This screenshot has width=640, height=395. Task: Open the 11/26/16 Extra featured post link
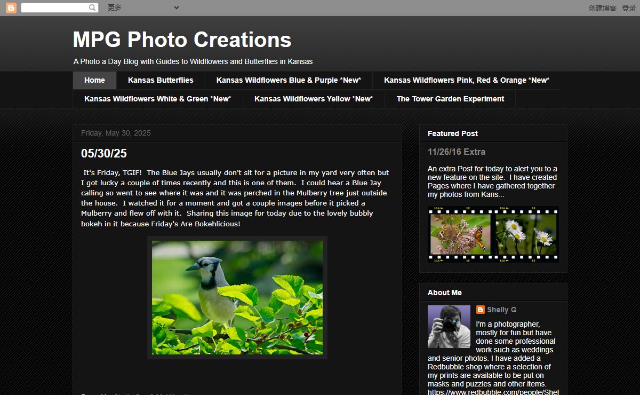point(457,152)
